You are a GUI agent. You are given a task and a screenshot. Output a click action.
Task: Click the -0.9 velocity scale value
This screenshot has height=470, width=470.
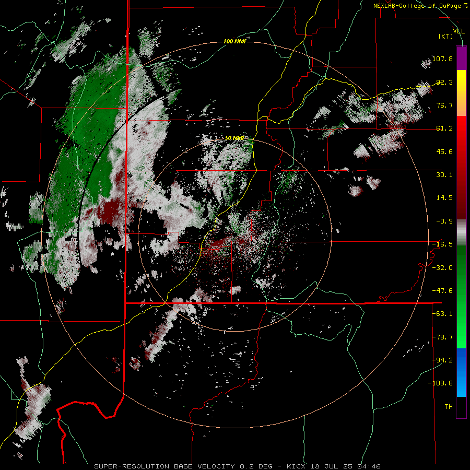(444, 221)
